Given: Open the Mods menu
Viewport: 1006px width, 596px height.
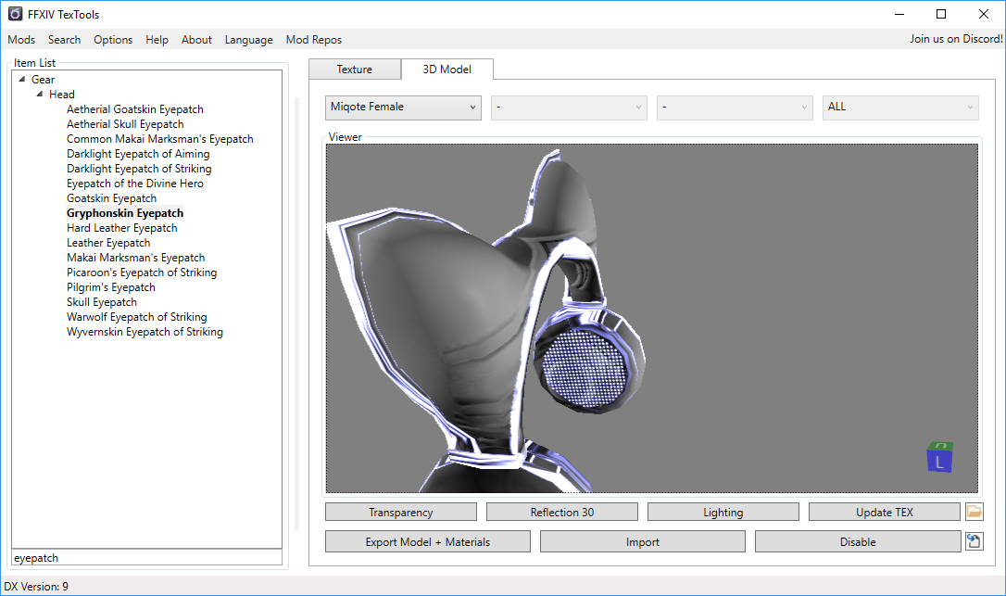Looking at the screenshot, I should [x=21, y=40].
